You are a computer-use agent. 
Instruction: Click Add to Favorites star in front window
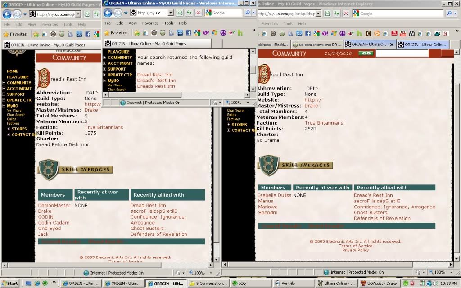pos(137,33)
